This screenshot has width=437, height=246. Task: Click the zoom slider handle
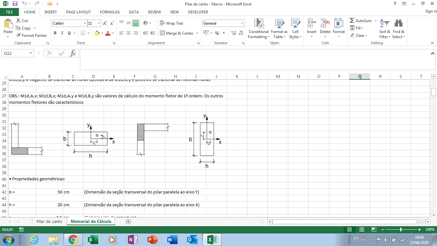401,230
